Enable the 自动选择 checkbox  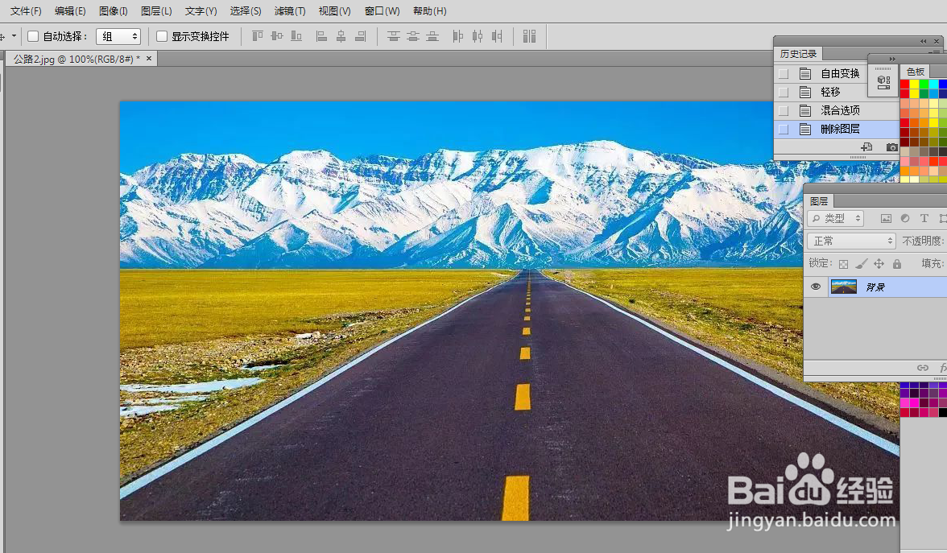(x=33, y=36)
